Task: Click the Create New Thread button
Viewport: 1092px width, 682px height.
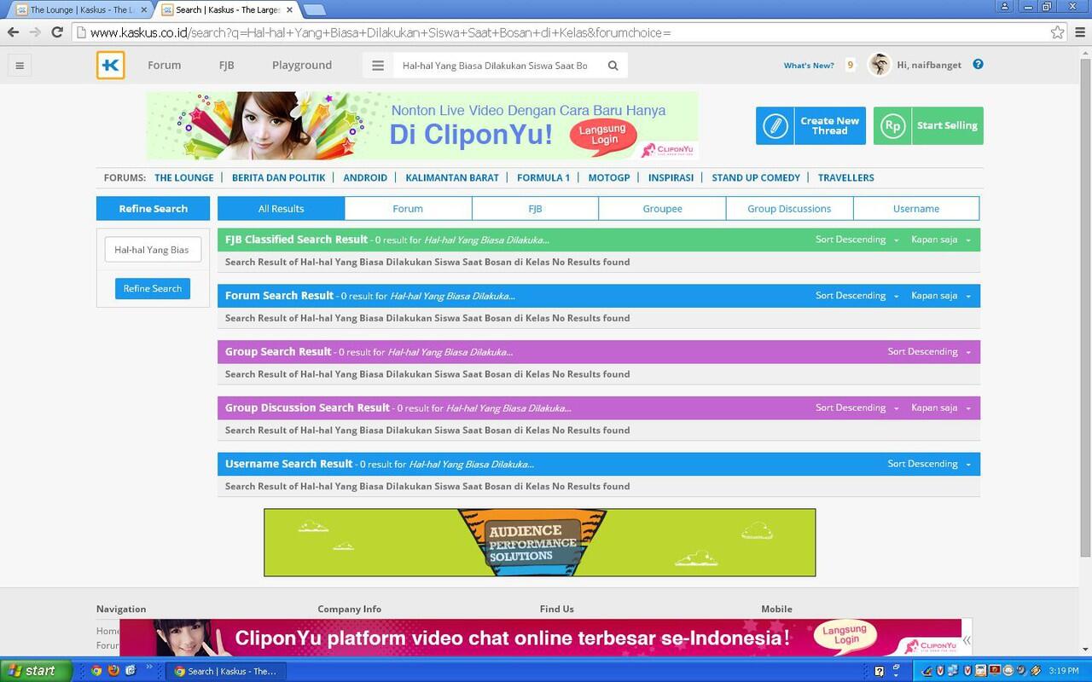Action: [x=810, y=126]
